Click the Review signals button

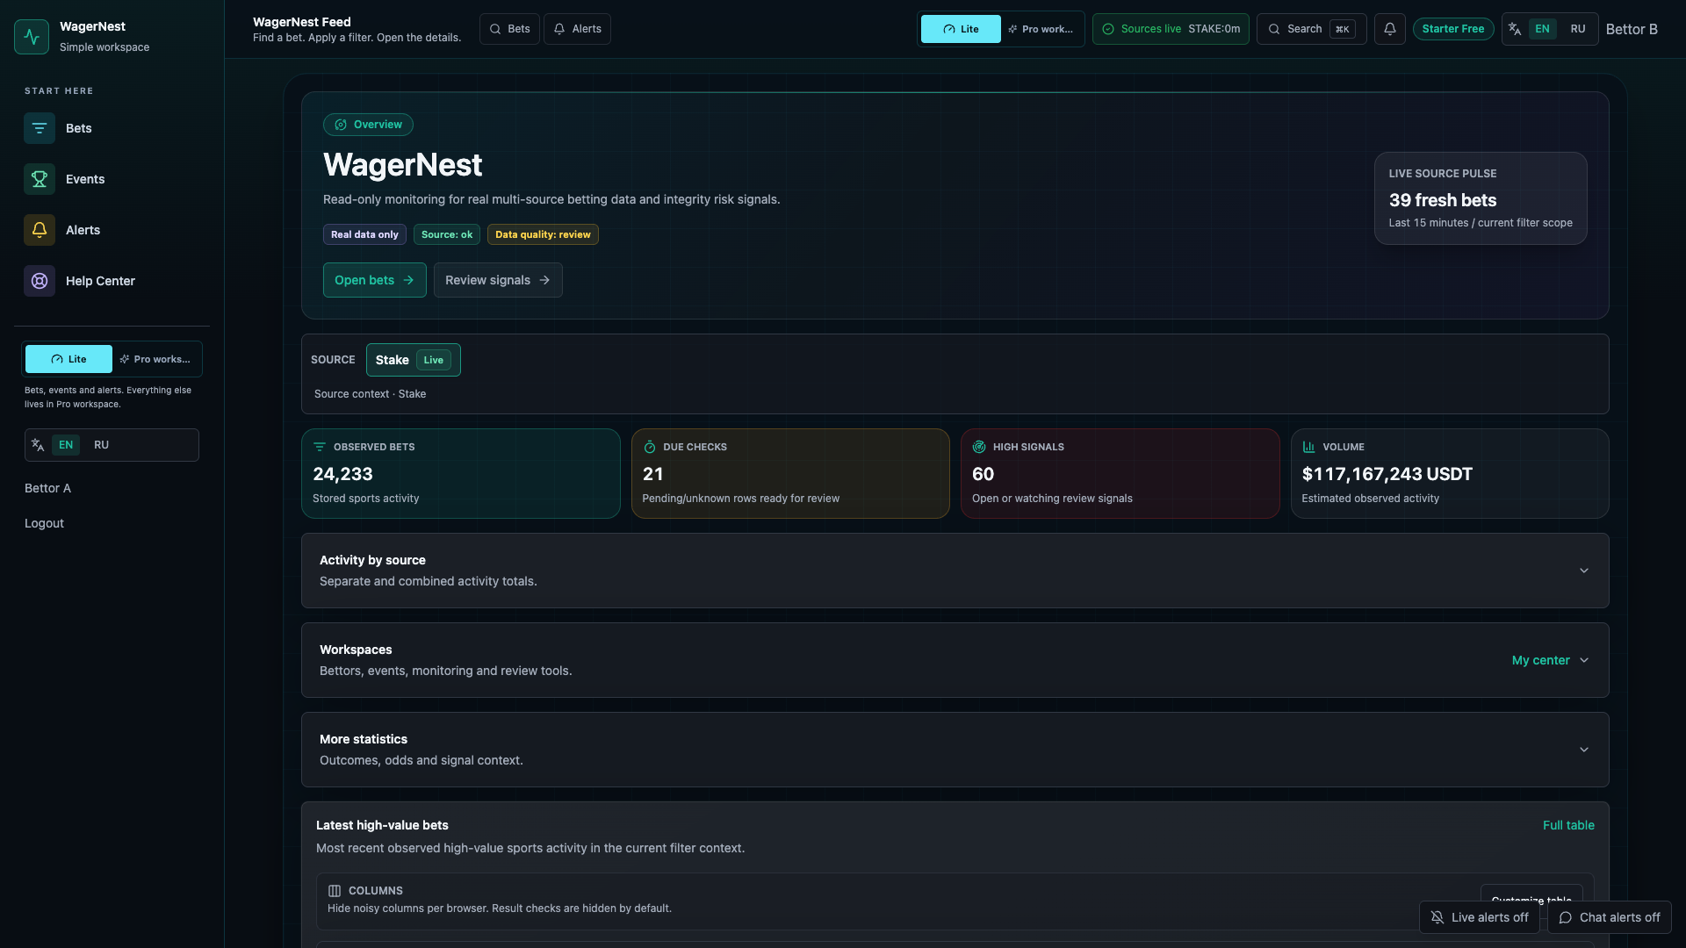tap(498, 280)
